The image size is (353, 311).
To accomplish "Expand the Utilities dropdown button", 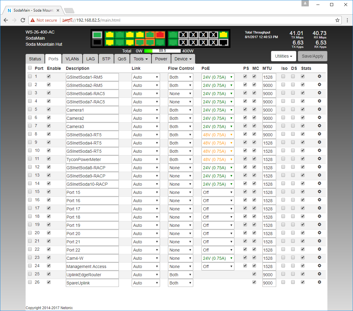I will [x=283, y=56].
